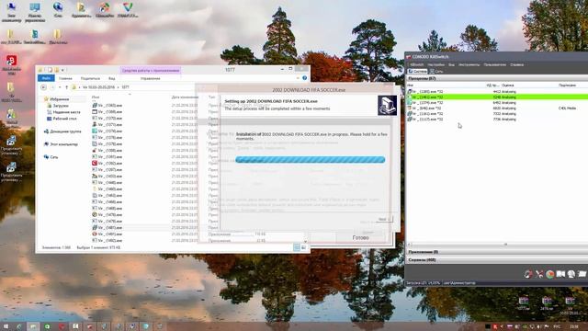The width and height of the screenshot is (588, 331).
Task: Expand the Сервисы section in KillSwitch
Action: pos(498,259)
